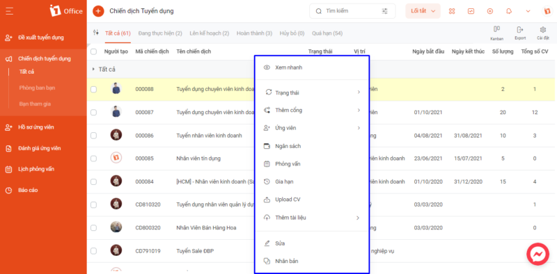This screenshot has width=557, height=274.
Task: Tick the checkbox for campaign CD800320
Action: click(x=94, y=228)
